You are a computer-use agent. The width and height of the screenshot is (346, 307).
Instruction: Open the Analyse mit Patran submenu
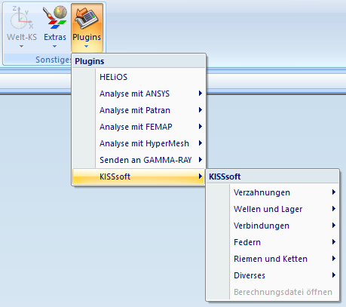click(139, 110)
